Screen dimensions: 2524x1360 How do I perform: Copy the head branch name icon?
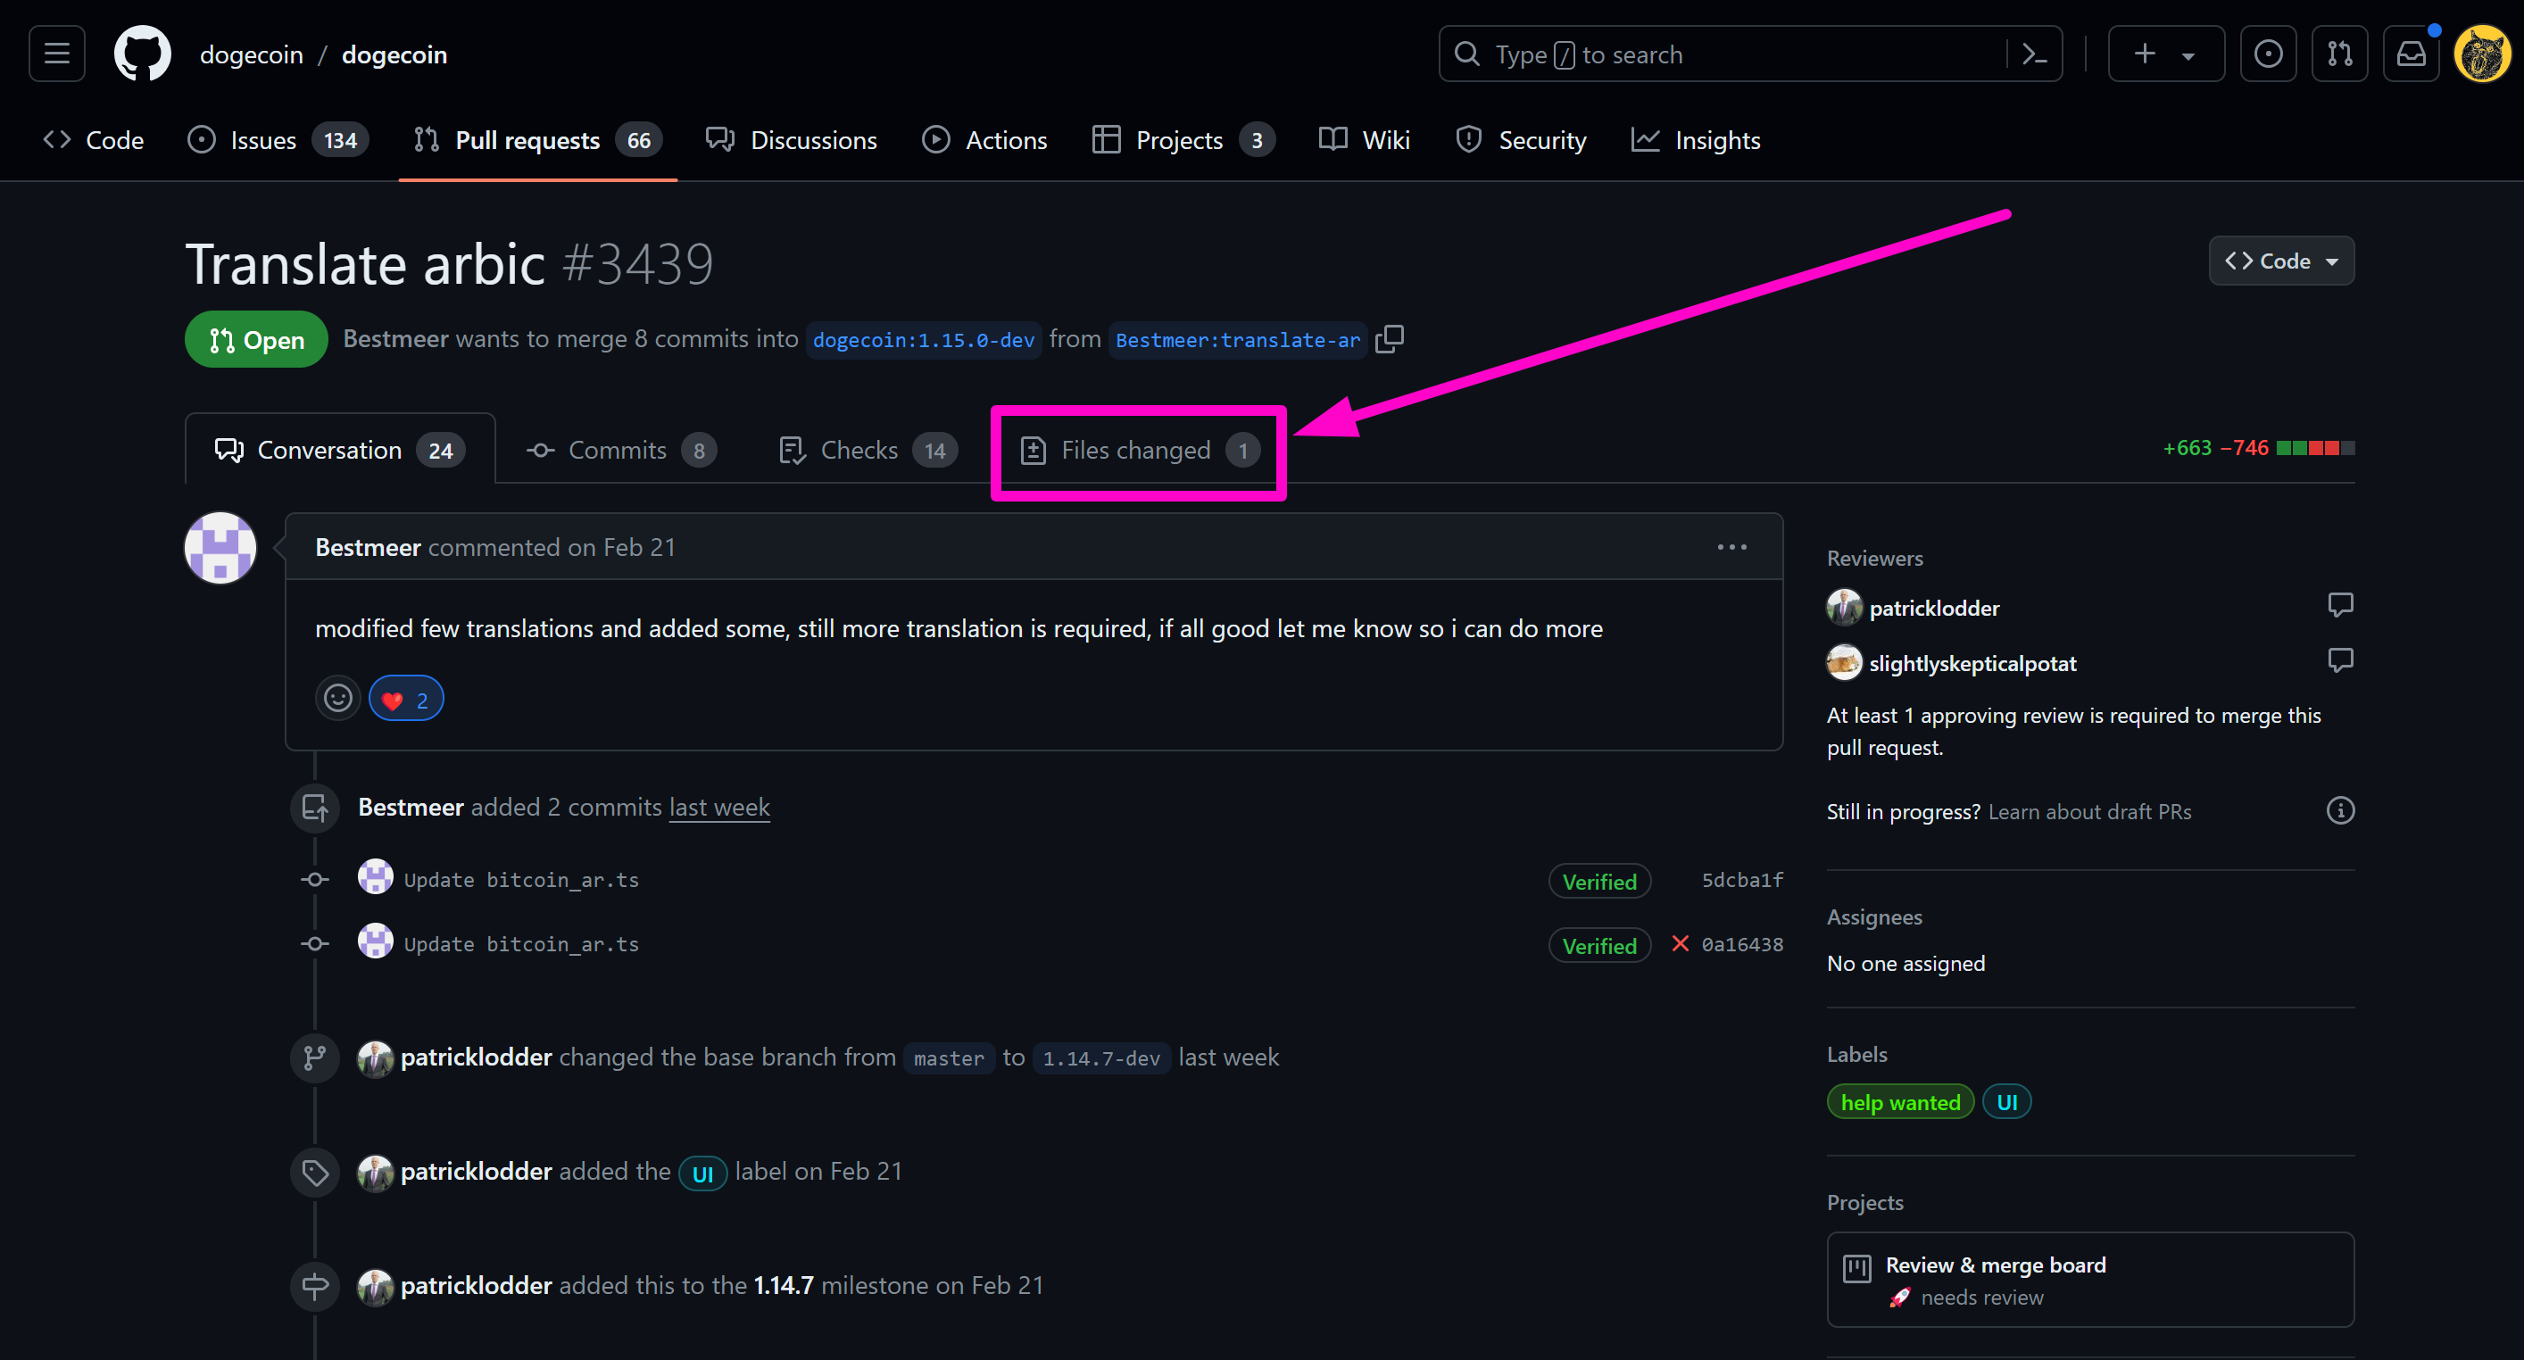point(1390,339)
